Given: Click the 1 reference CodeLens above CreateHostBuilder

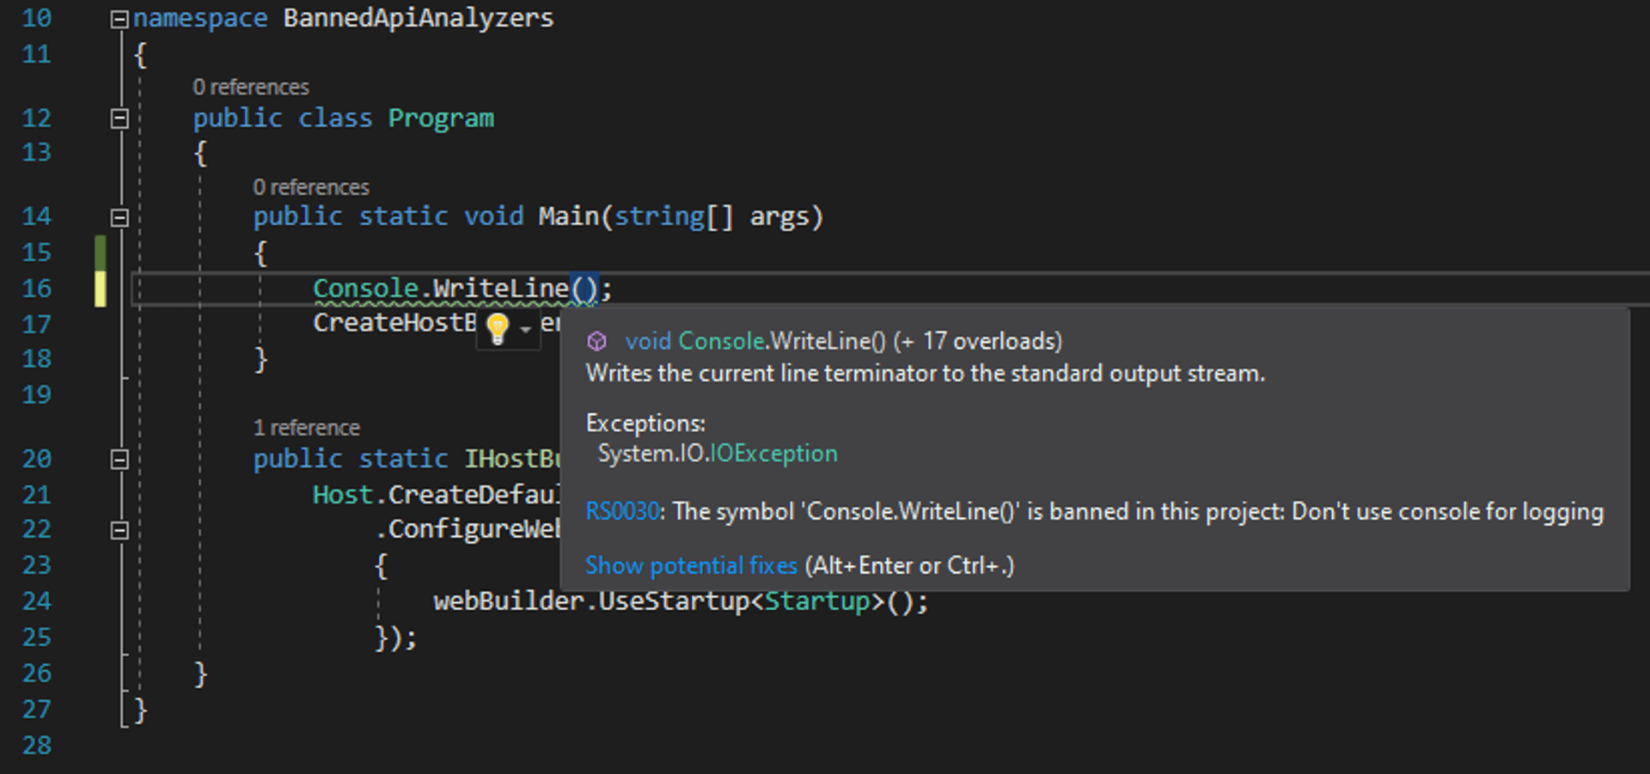Looking at the screenshot, I should tap(307, 427).
